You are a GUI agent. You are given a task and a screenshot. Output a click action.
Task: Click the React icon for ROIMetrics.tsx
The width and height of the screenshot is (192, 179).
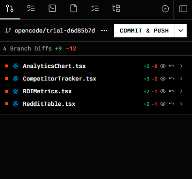[16, 91]
